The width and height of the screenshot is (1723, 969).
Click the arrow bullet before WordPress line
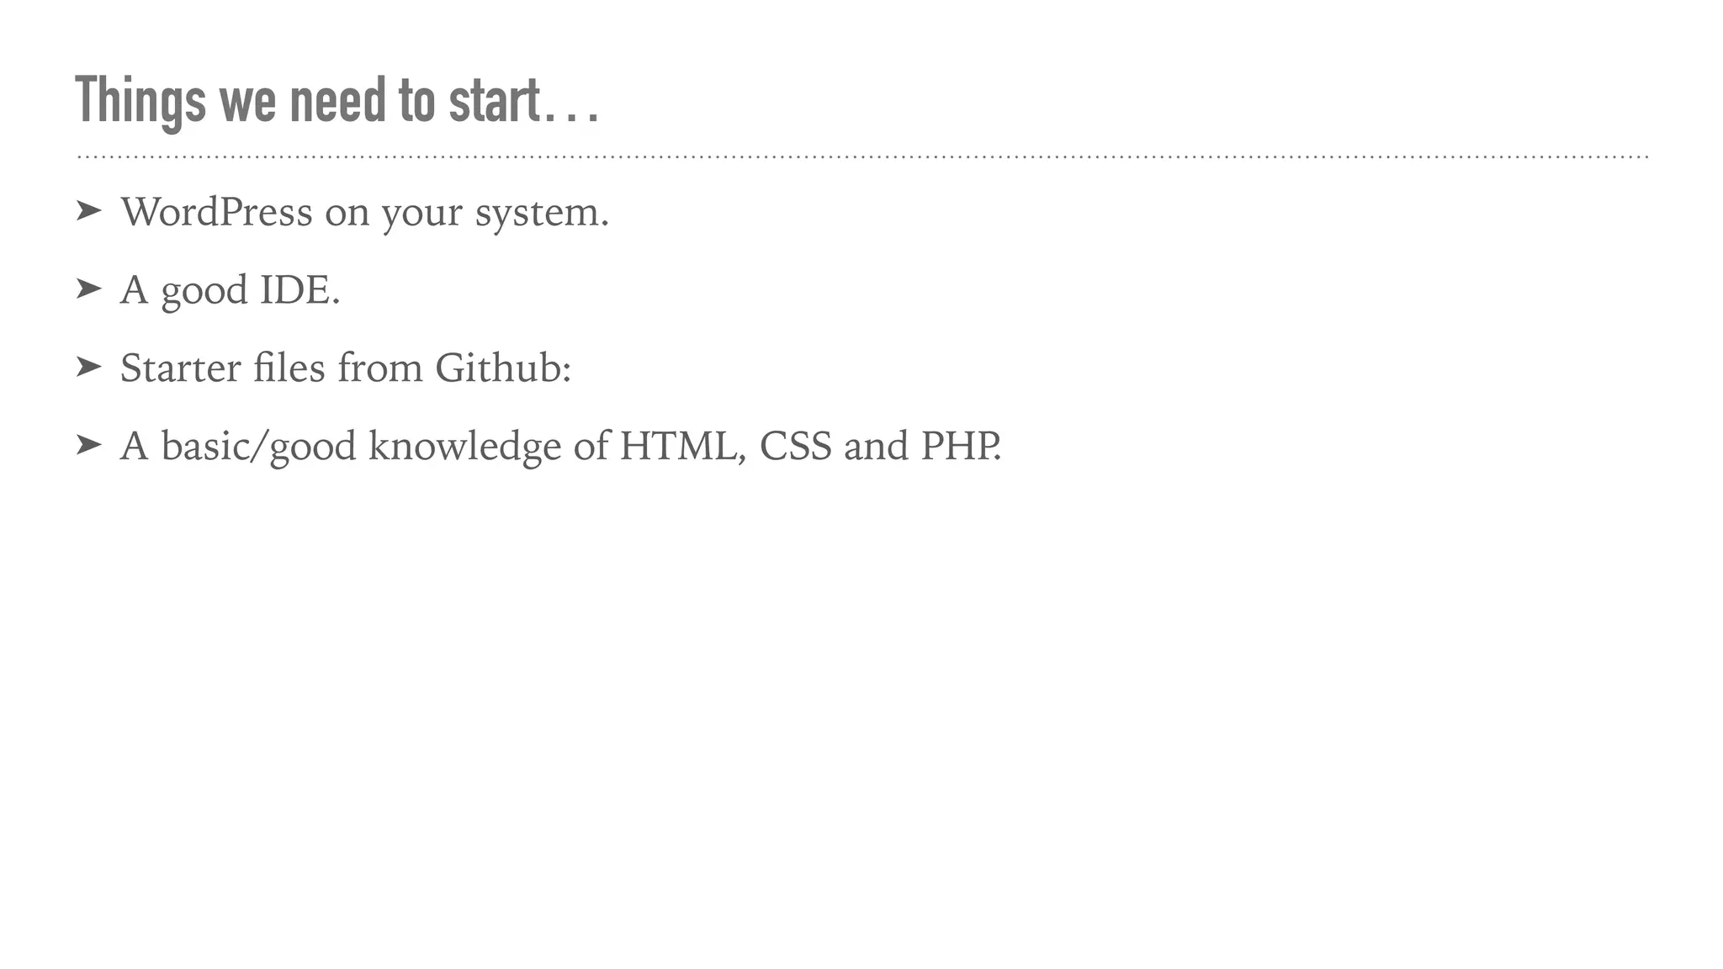coord(88,211)
